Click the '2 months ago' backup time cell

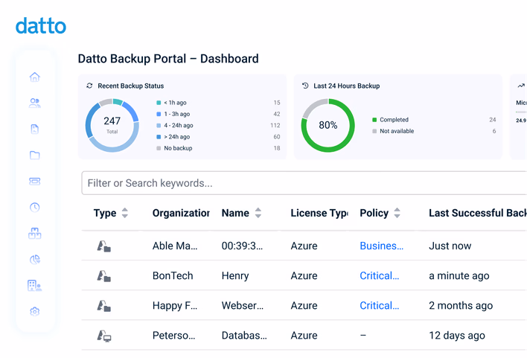coord(461,306)
